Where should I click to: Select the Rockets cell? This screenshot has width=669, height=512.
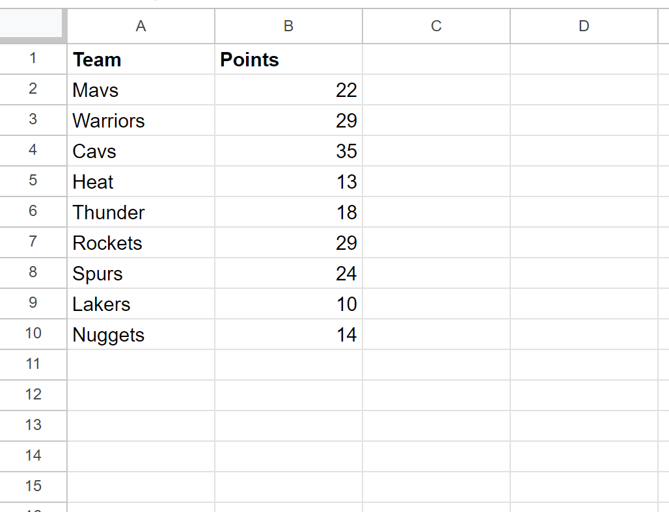point(141,243)
